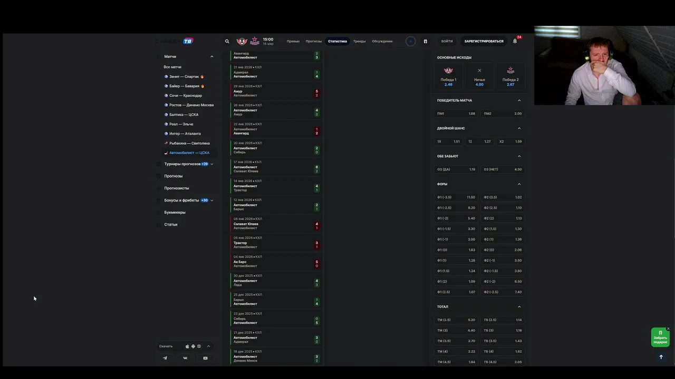Collapse the Двойной шанс odds section
Screen dimensions: 675x379
point(519,128)
